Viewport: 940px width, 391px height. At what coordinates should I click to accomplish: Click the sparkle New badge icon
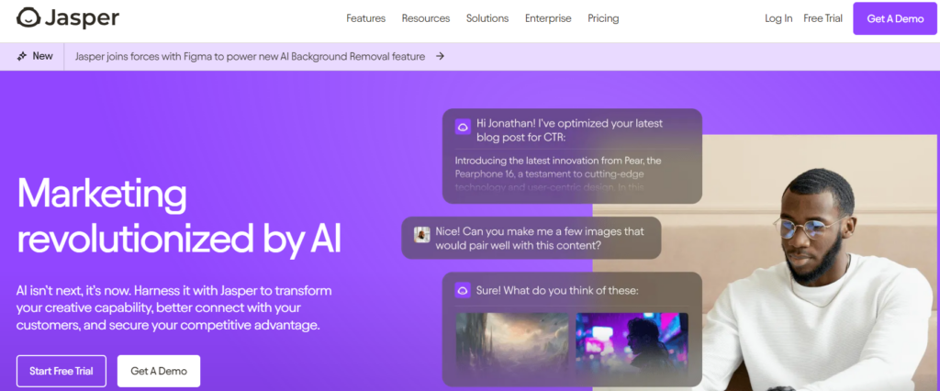pos(22,56)
